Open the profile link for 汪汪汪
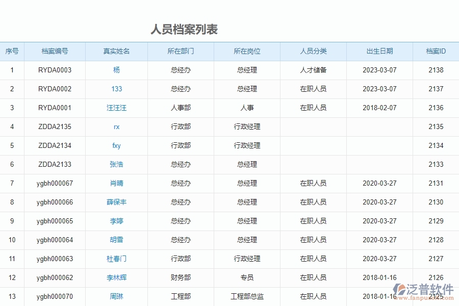This screenshot has width=459, height=306. tap(116, 108)
